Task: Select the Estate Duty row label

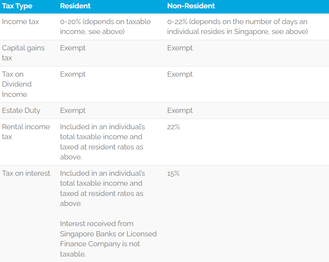Action: [21, 111]
